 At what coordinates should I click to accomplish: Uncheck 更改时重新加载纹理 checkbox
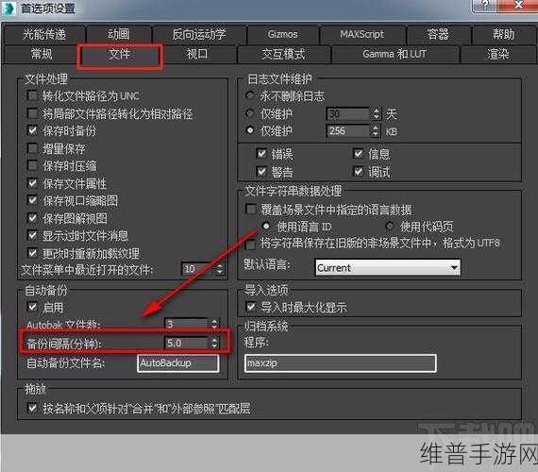(x=32, y=253)
